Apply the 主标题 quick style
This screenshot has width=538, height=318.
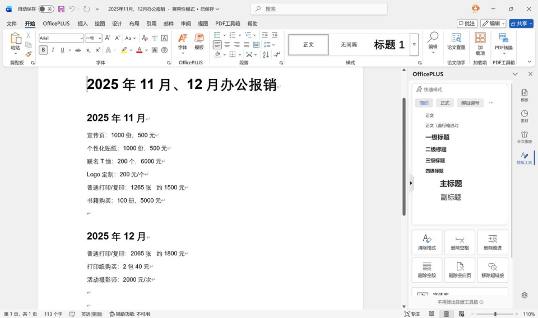[x=451, y=184]
